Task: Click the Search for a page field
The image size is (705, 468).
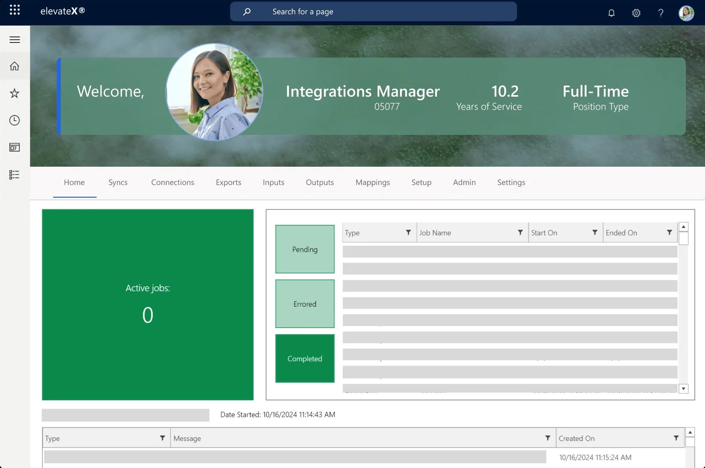Action: [373, 12]
